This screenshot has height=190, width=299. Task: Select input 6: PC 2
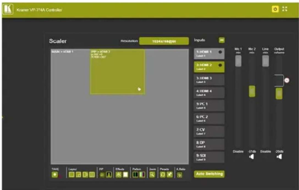tap(209, 118)
